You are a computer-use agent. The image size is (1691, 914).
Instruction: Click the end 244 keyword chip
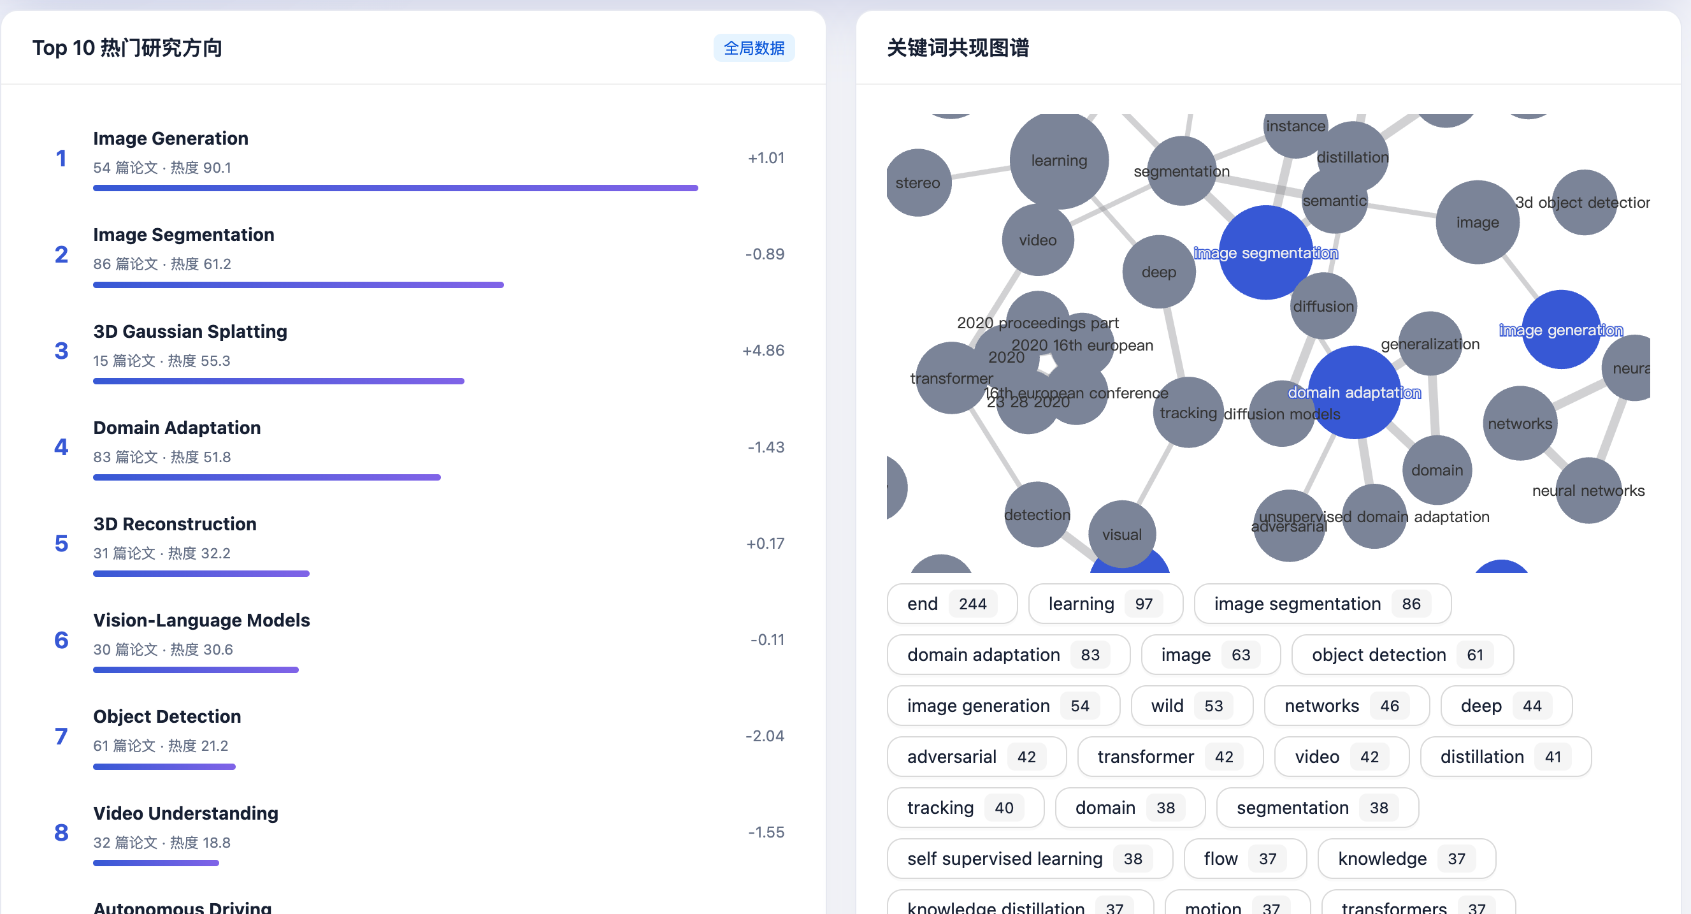click(x=952, y=604)
